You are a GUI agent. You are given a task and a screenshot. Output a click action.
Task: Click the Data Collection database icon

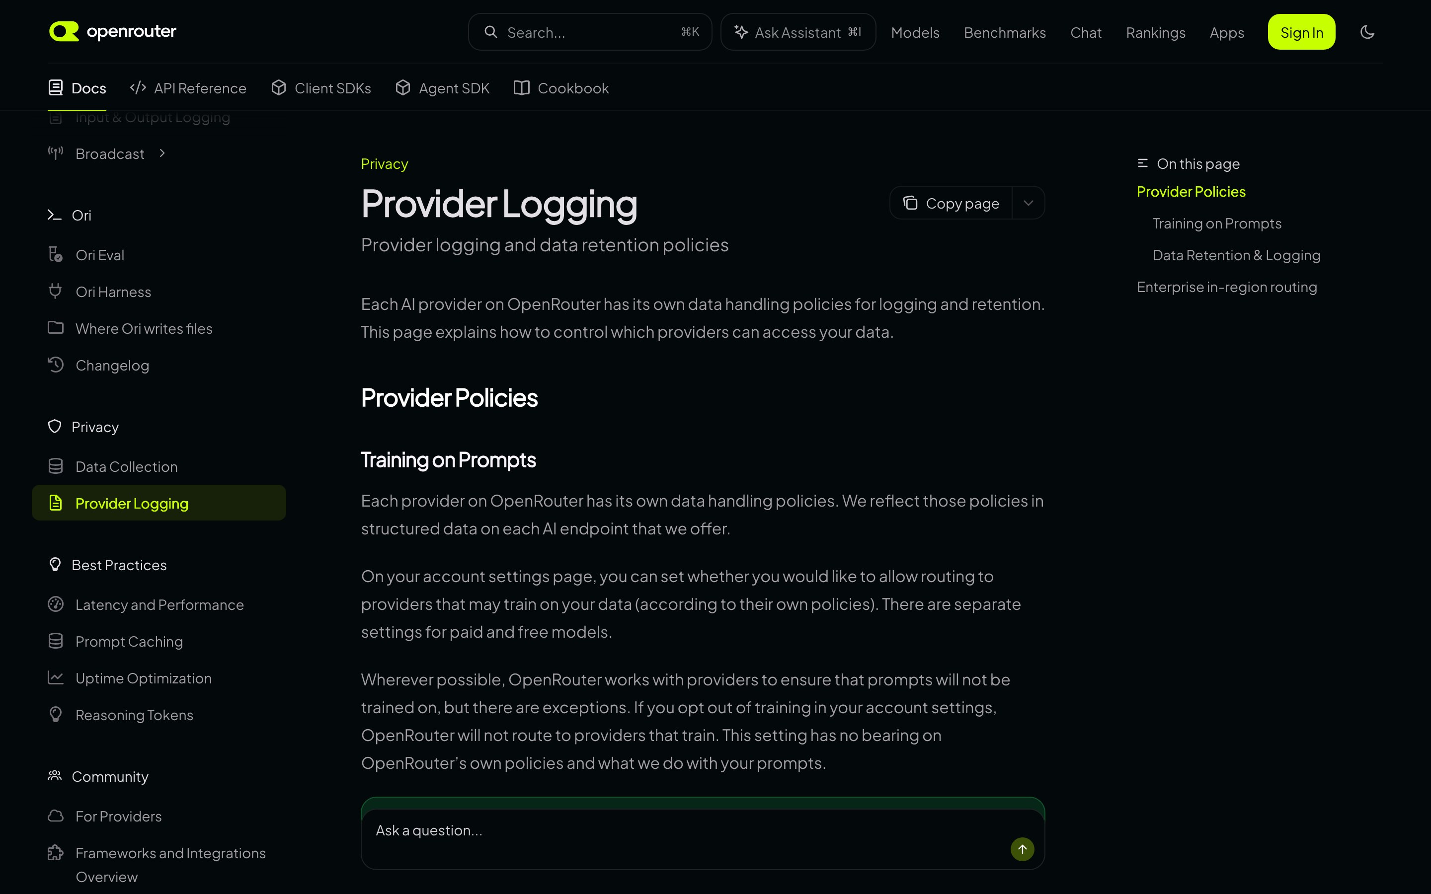click(x=56, y=466)
